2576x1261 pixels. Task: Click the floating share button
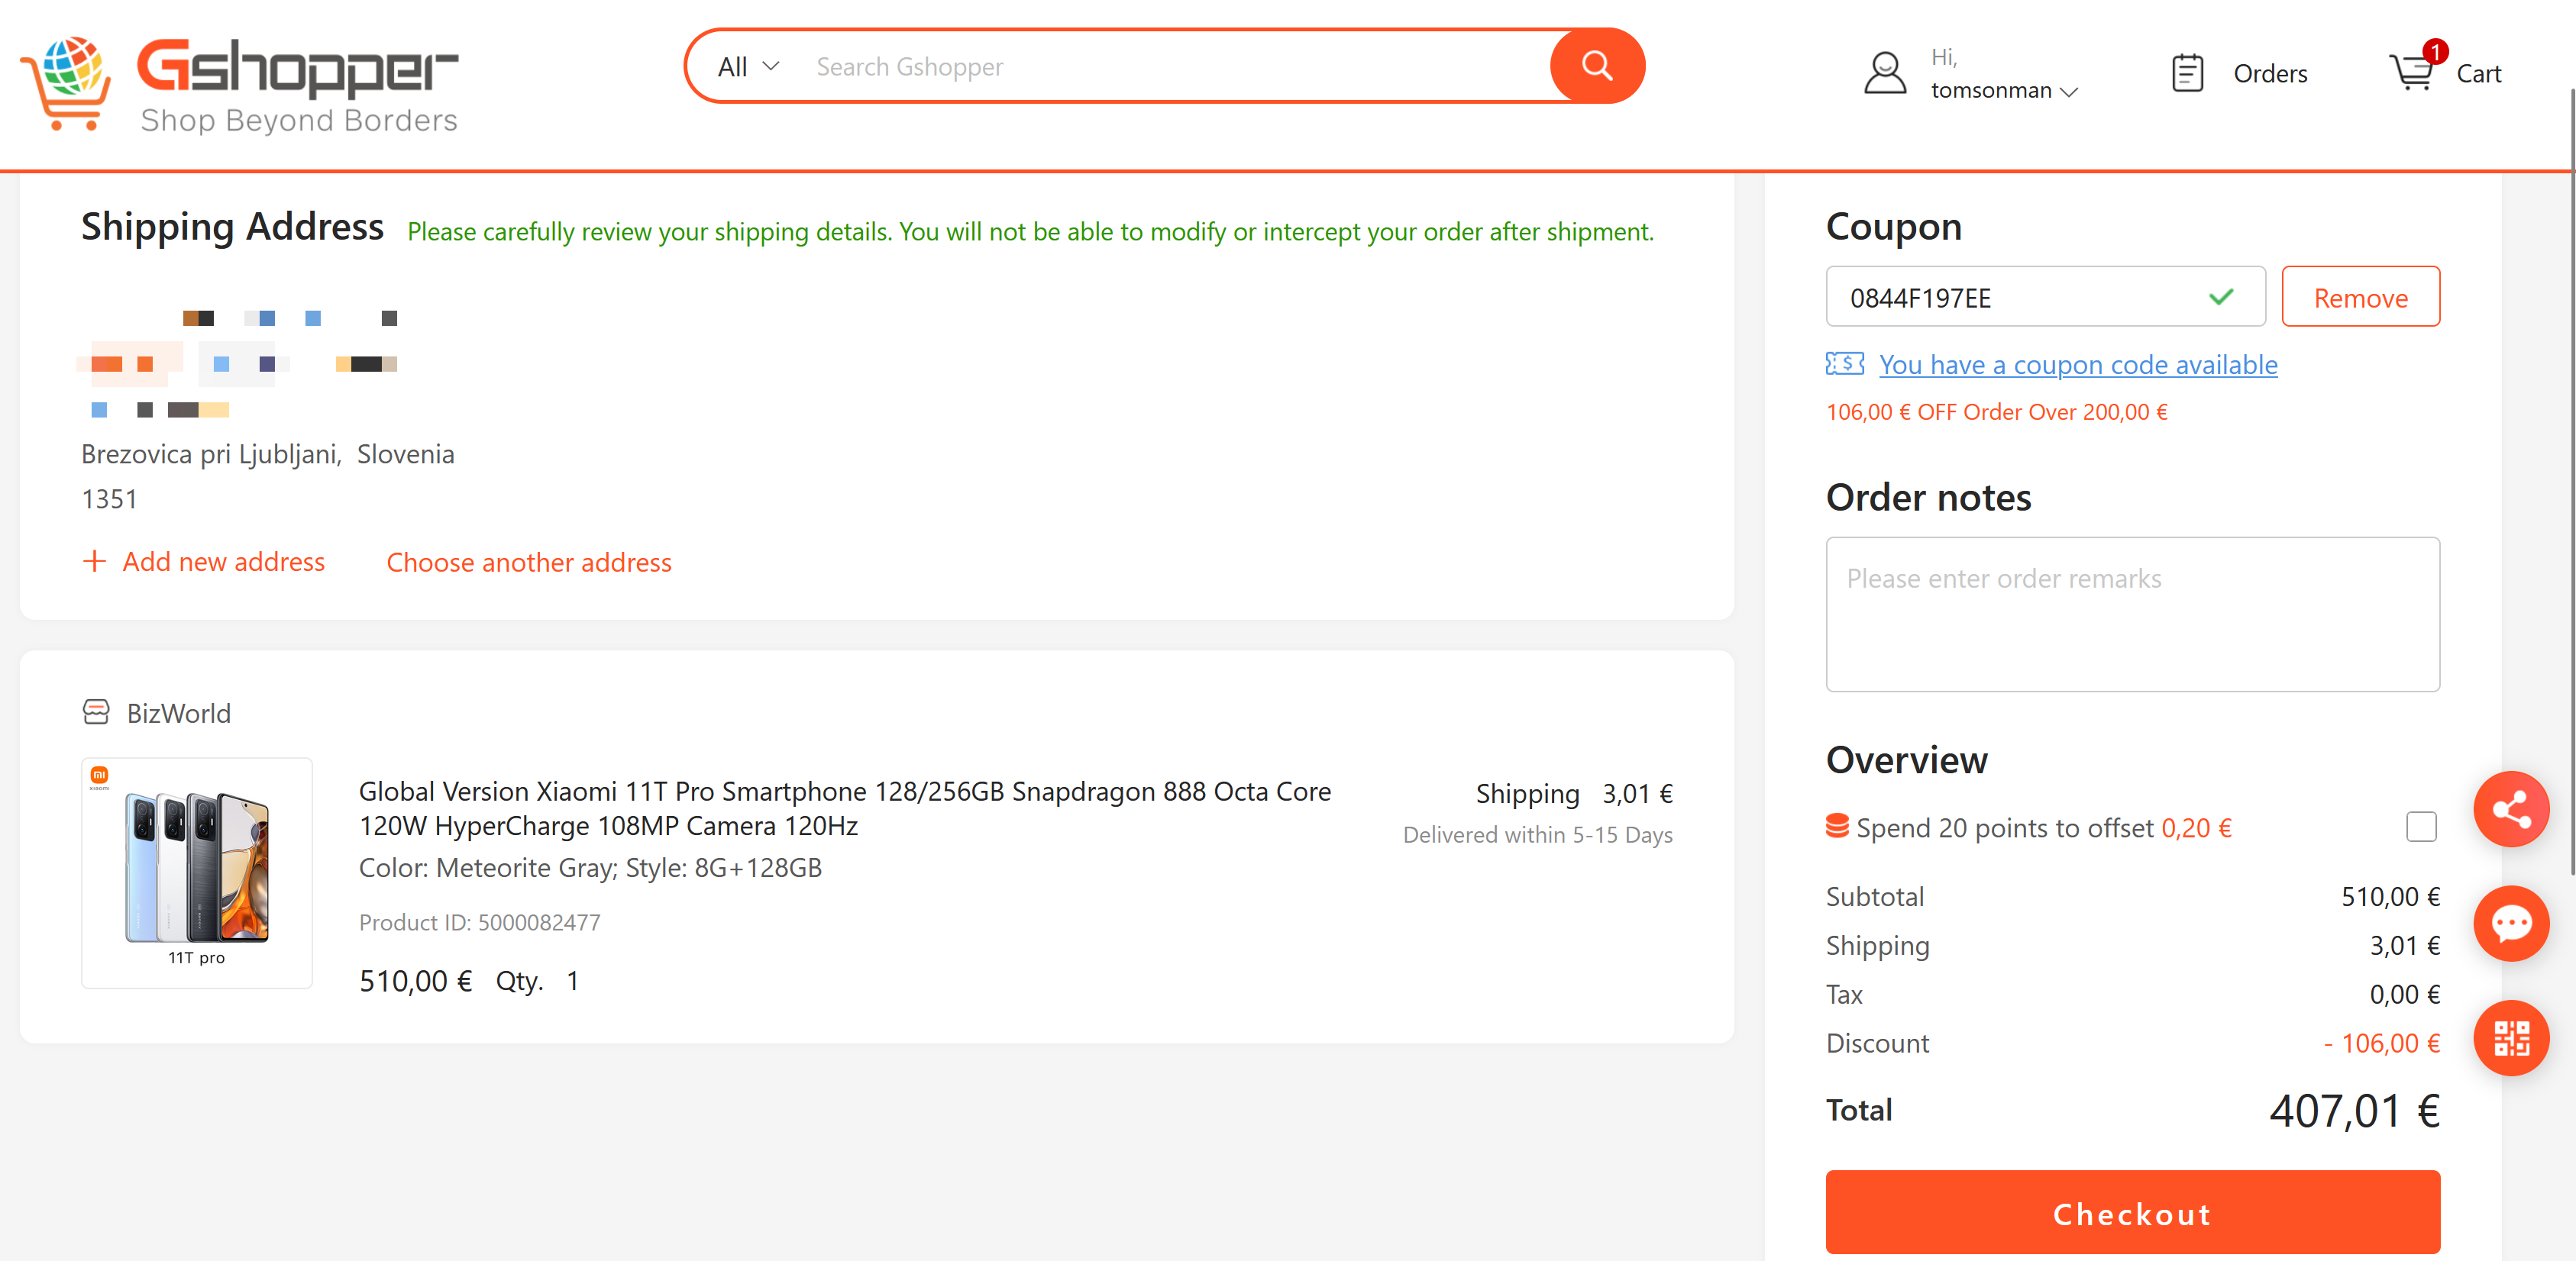(x=2511, y=809)
